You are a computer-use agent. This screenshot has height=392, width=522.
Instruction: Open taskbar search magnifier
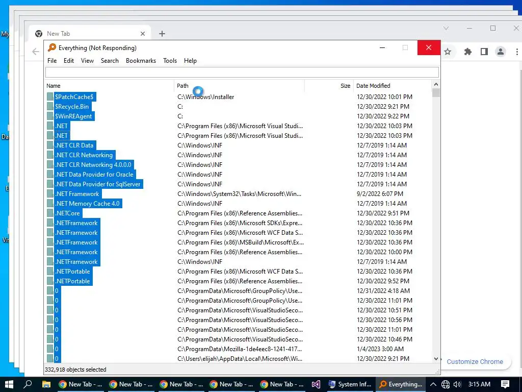pos(28,384)
